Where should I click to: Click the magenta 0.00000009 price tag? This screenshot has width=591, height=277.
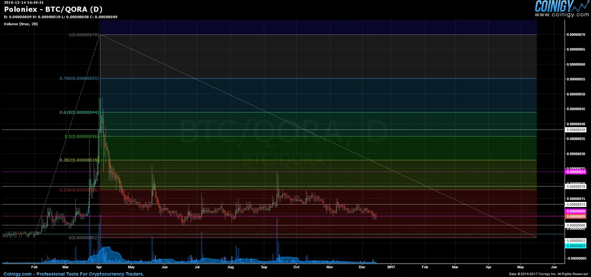pos(576,211)
